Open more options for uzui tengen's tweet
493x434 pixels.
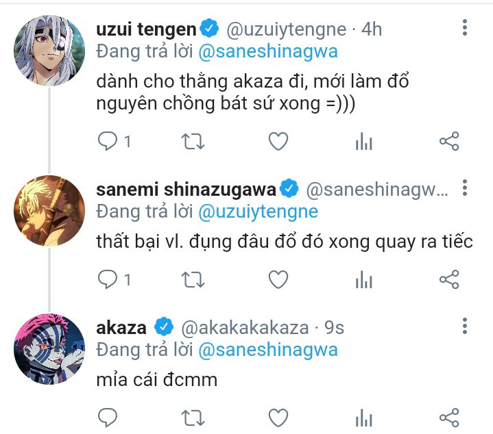pos(465,27)
